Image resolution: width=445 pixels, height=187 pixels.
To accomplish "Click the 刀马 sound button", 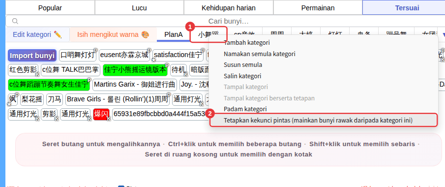I will [54, 99].
